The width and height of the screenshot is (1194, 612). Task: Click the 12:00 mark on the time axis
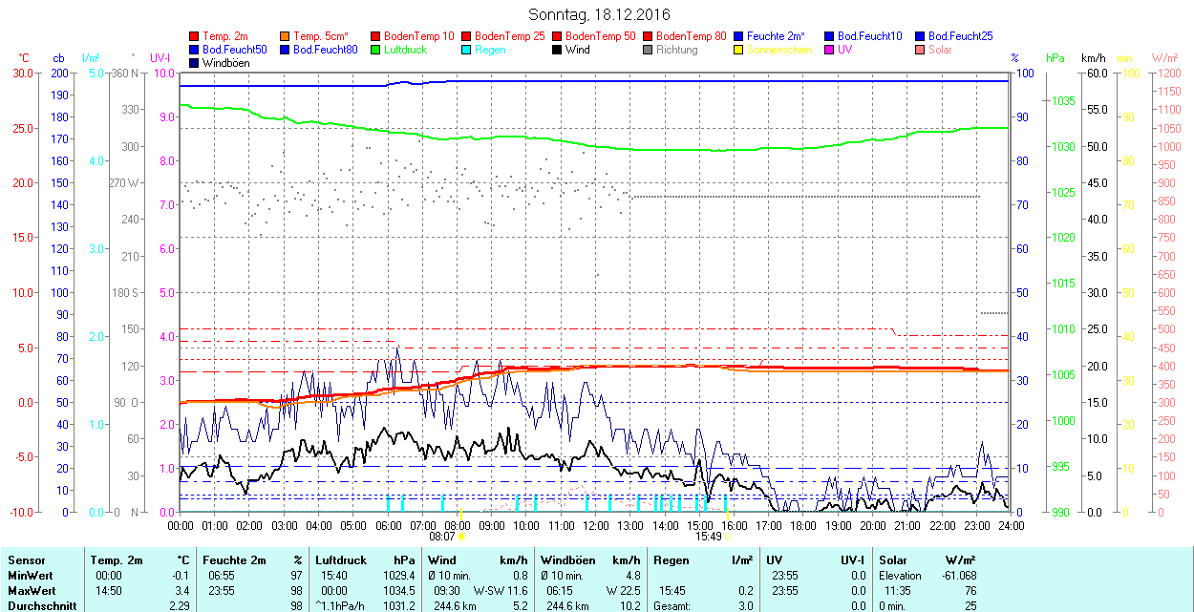click(596, 525)
